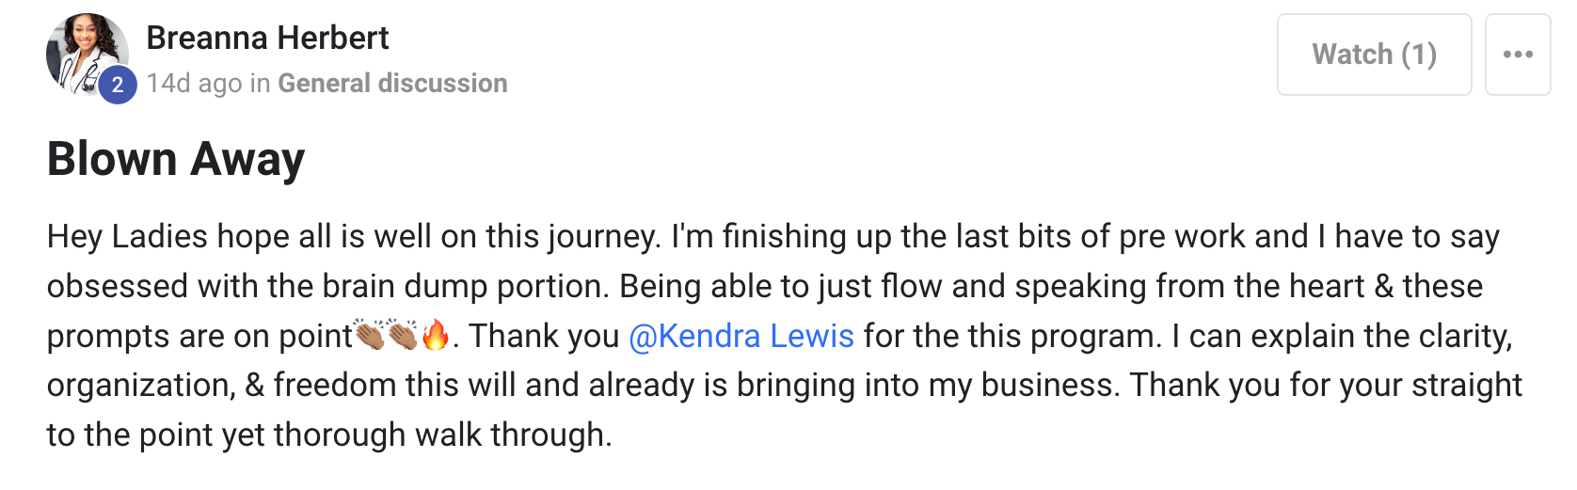
Task: Toggle the Watch (1) button
Action: click(x=1374, y=55)
